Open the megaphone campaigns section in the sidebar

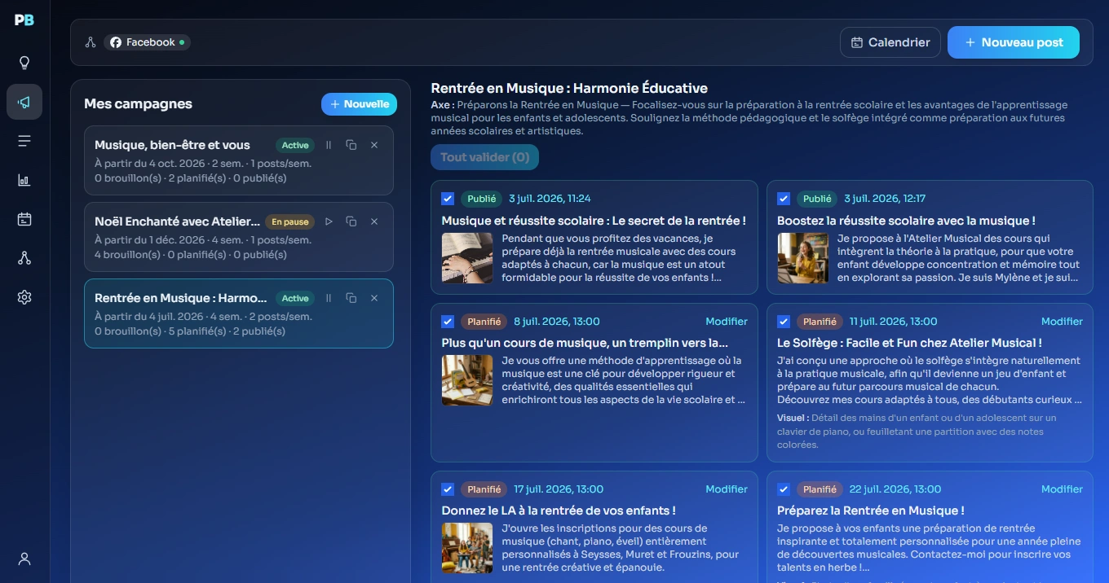tap(24, 102)
